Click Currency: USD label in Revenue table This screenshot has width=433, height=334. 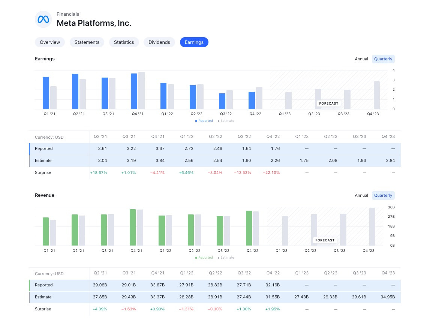click(49, 274)
